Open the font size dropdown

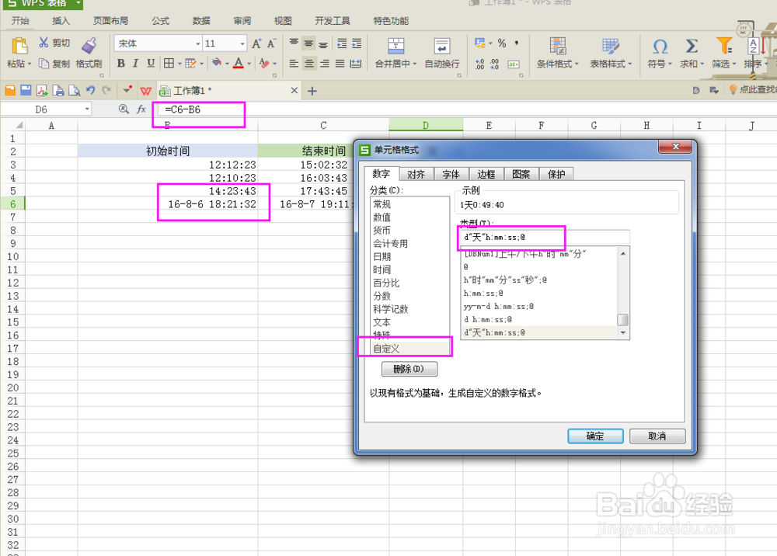coord(242,43)
